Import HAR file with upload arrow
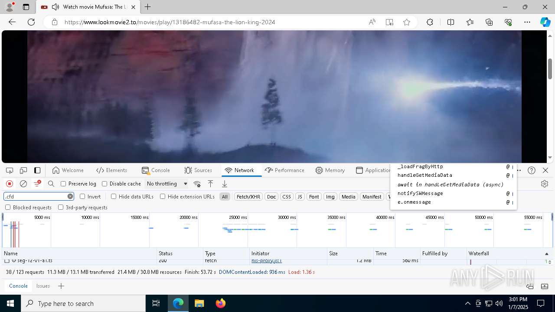 point(211,184)
